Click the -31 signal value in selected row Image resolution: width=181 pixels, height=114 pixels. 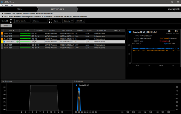tap(33, 42)
